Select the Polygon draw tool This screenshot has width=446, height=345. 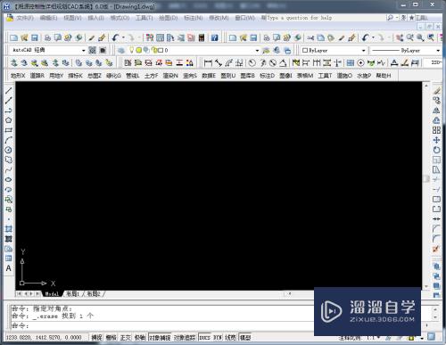(x=8, y=120)
